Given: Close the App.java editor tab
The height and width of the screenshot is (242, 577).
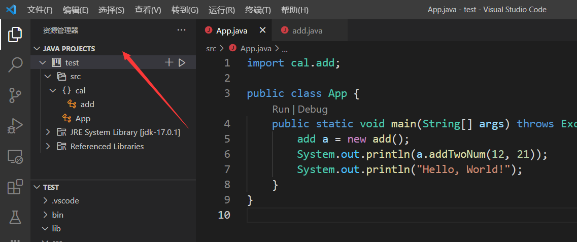Looking at the screenshot, I should coord(262,30).
